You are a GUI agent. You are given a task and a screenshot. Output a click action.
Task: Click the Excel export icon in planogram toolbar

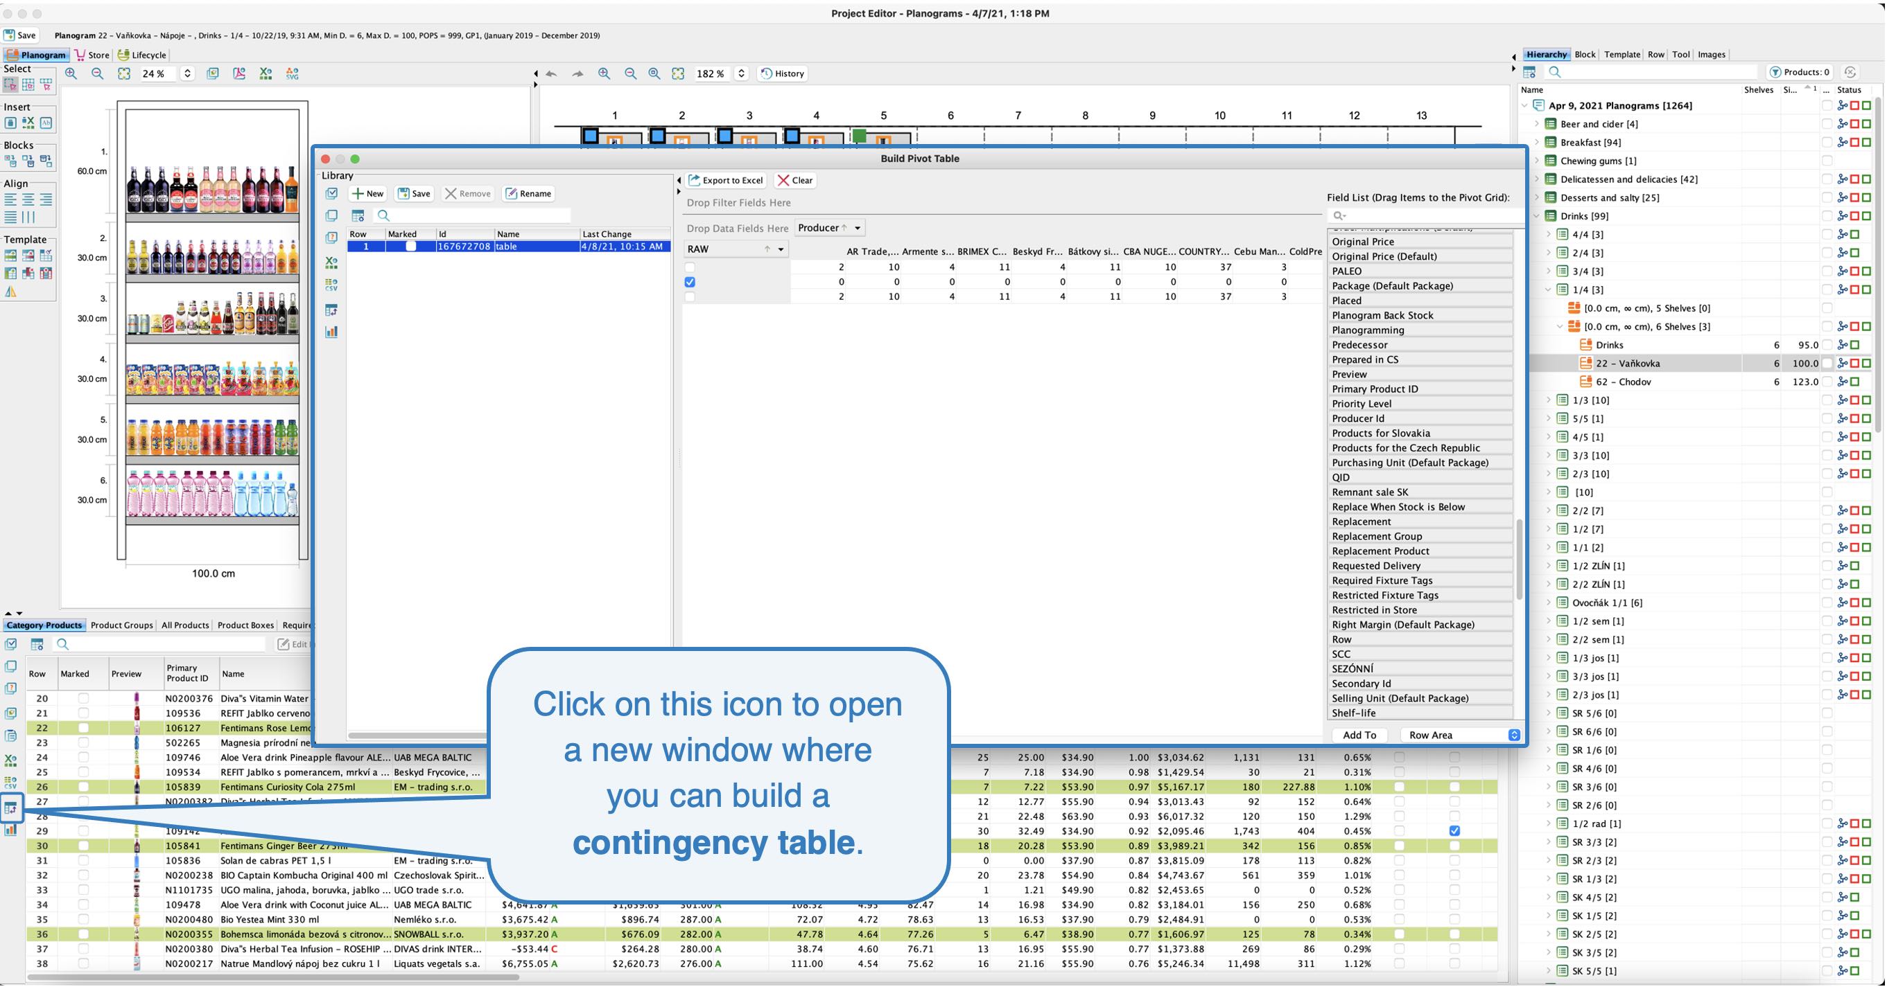[x=266, y=73]
